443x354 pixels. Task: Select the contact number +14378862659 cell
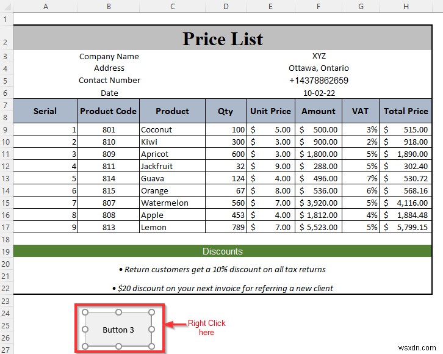[319, 81]
